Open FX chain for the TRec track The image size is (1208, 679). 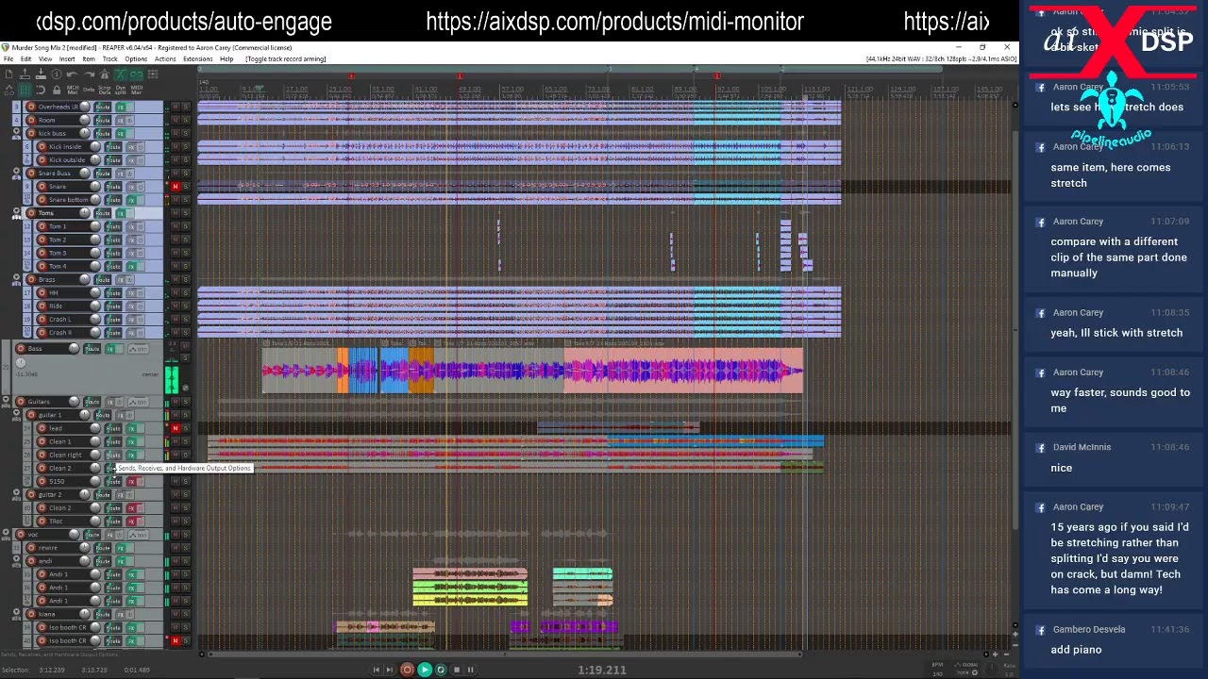click(131, 521)
